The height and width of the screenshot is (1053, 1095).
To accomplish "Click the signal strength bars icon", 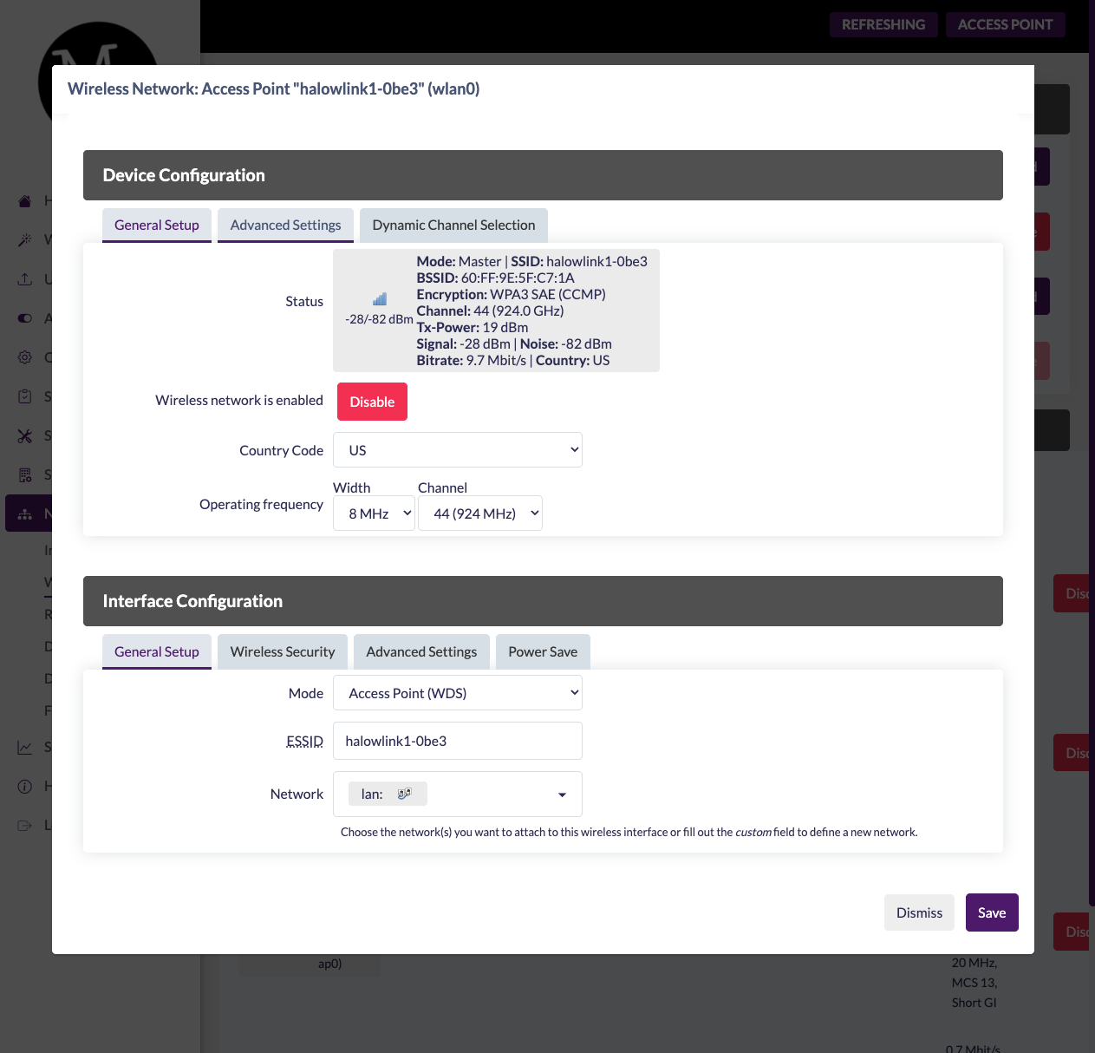I will coord(380,299).
